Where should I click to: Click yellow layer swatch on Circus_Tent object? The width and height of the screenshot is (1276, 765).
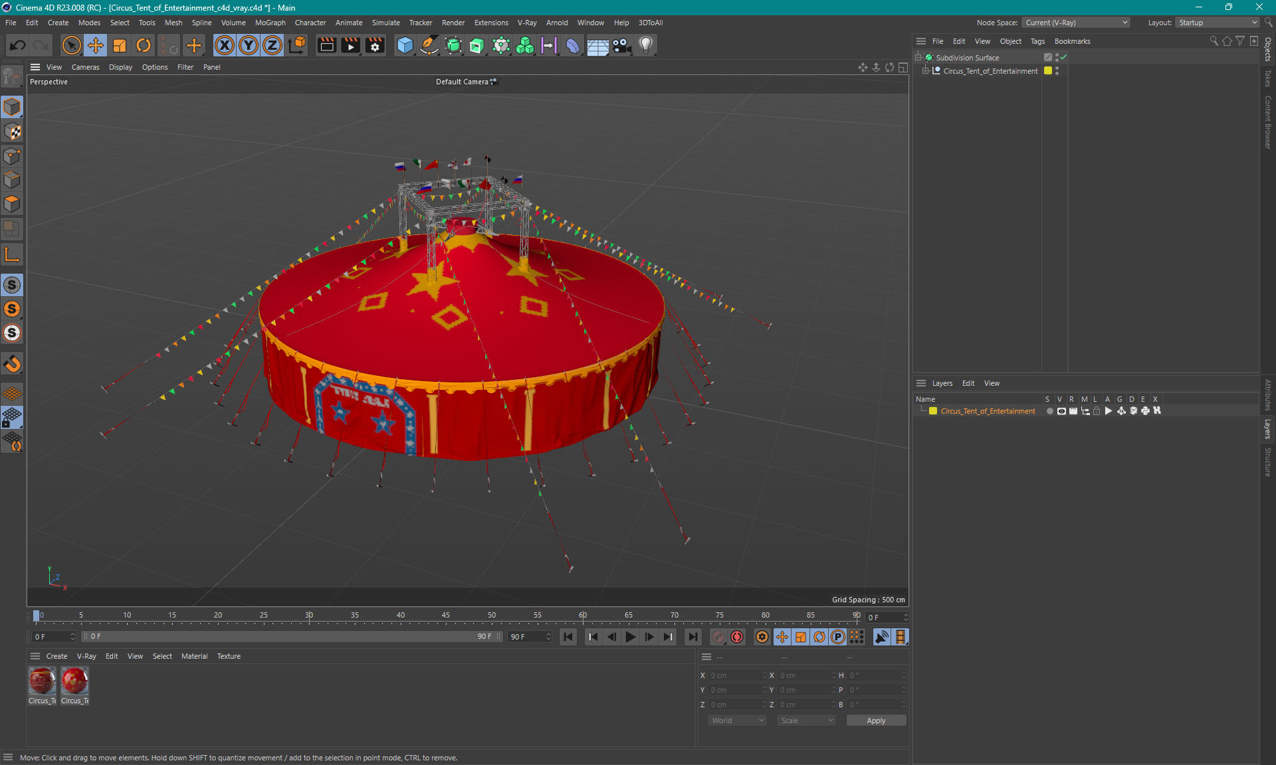pyautogui.click(x=1048, y=71)
